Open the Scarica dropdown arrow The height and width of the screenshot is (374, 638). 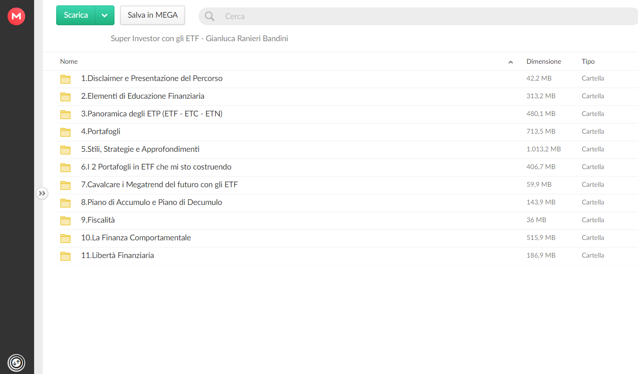105,15
